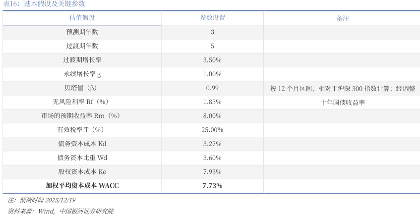Click the 股权资本成本 Ke value 7.93%
This screenshot has width=420, height=217.
[212, 171]
